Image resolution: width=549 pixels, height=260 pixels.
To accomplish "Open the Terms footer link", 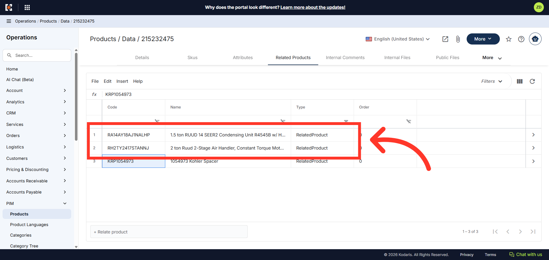I will click(x=490, y=255).
